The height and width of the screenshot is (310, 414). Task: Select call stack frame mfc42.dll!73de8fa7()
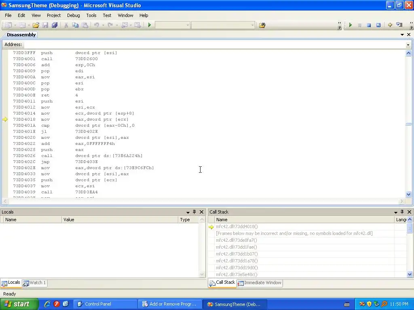pyautogui.click(x=236, y=240)
